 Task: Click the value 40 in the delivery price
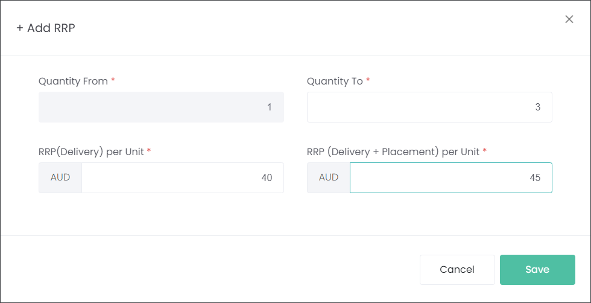(267, 177)
